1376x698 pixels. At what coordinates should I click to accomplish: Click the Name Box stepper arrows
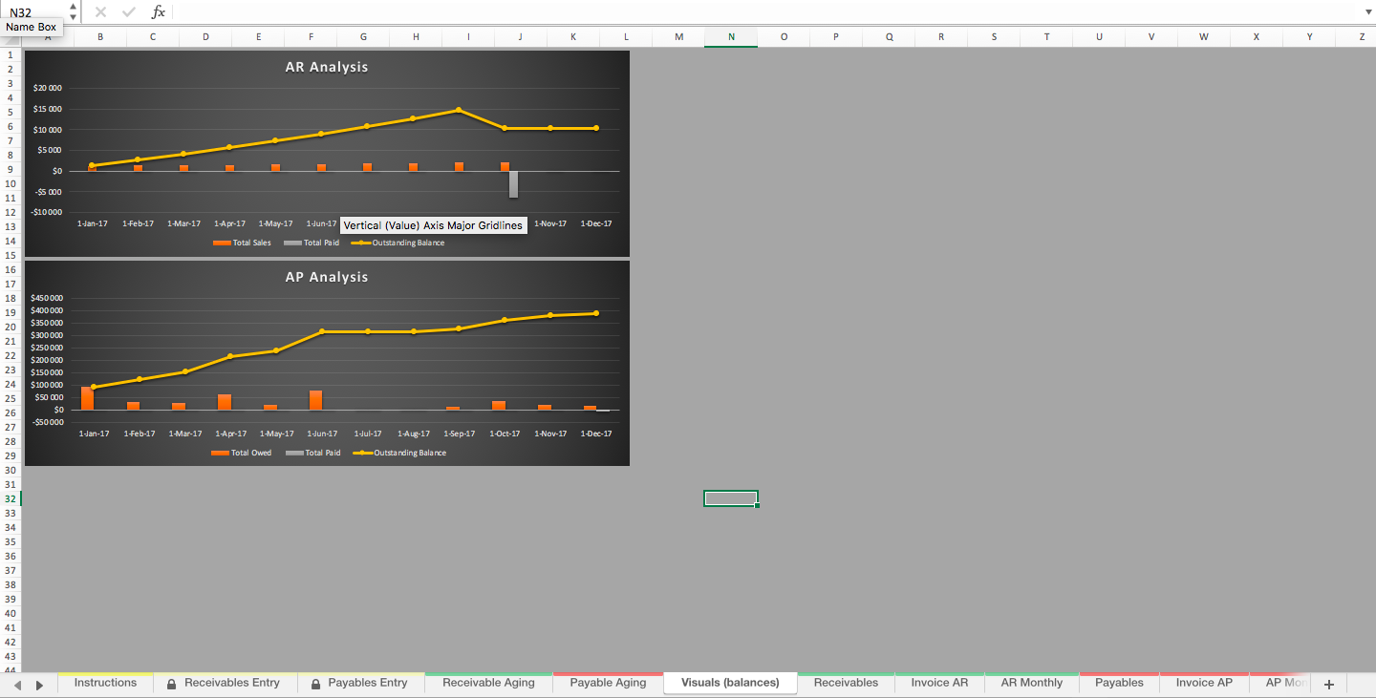pos(74,12)
